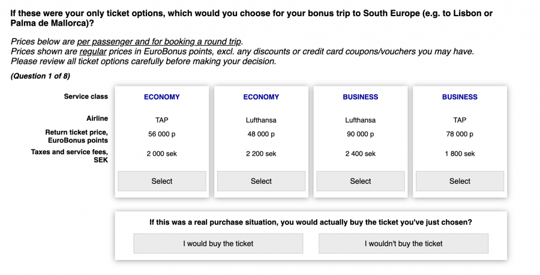Image resolution: width=540 pixels, height=275 pixels.
Task: Click the 2 000 sek fee
Action: pos(161,154)
